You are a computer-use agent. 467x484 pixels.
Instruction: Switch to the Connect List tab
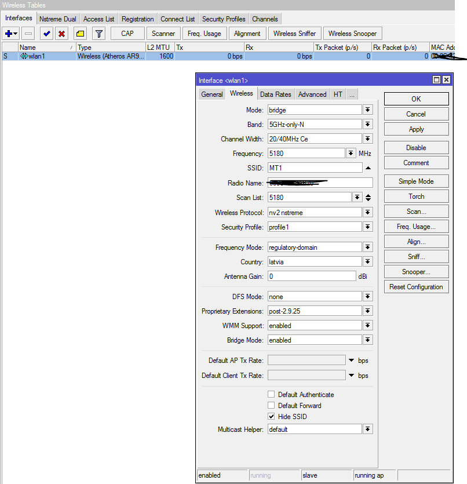(178, 19)
